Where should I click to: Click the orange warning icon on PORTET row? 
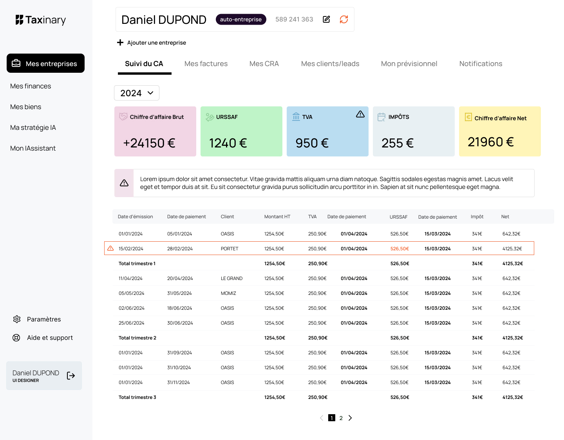110,248
